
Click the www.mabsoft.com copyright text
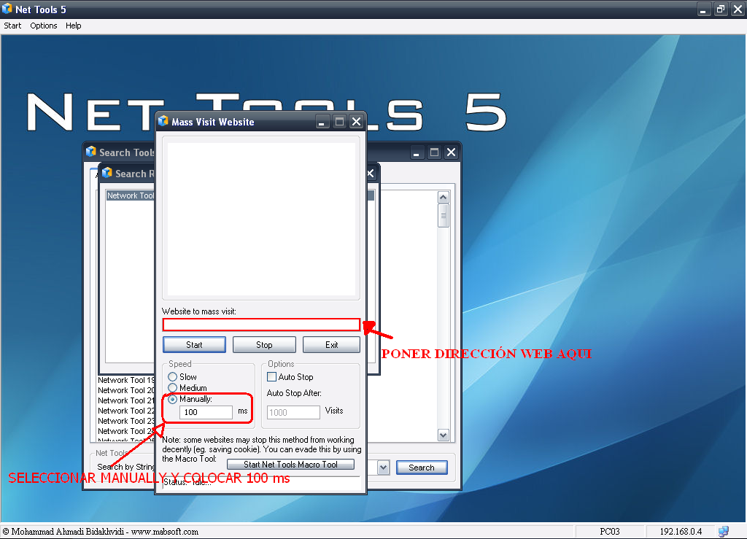pyautogui.click(x=165, y=532)
